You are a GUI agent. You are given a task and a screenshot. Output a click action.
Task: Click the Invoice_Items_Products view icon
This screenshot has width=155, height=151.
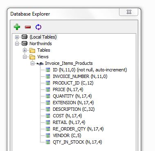(x=40, y=64)
